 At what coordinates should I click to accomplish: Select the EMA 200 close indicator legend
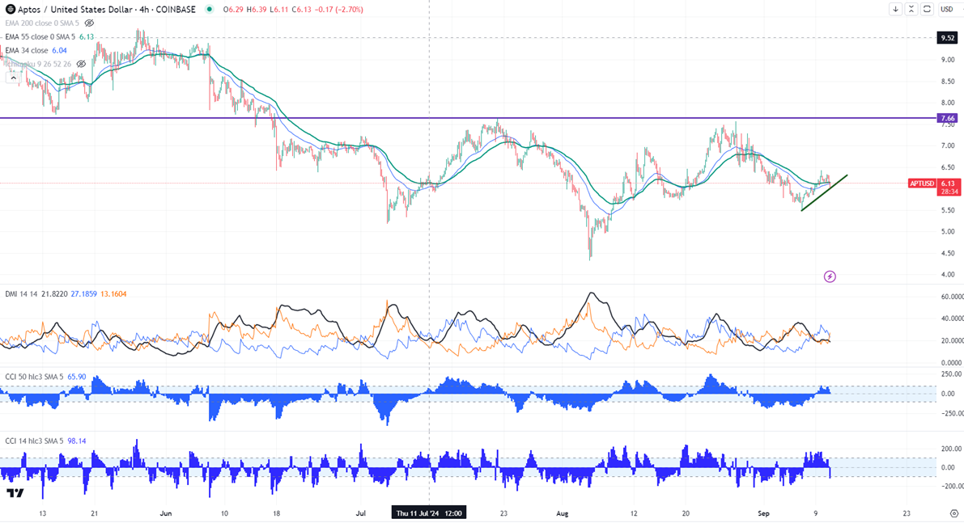[x=42, y=23]
